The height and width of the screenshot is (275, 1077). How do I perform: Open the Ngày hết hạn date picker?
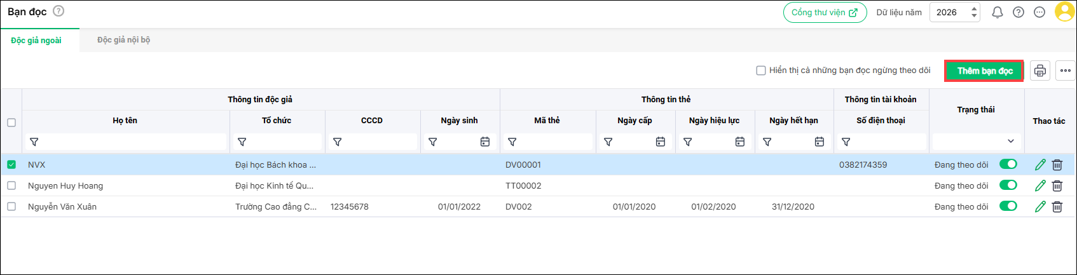point(820,142)
